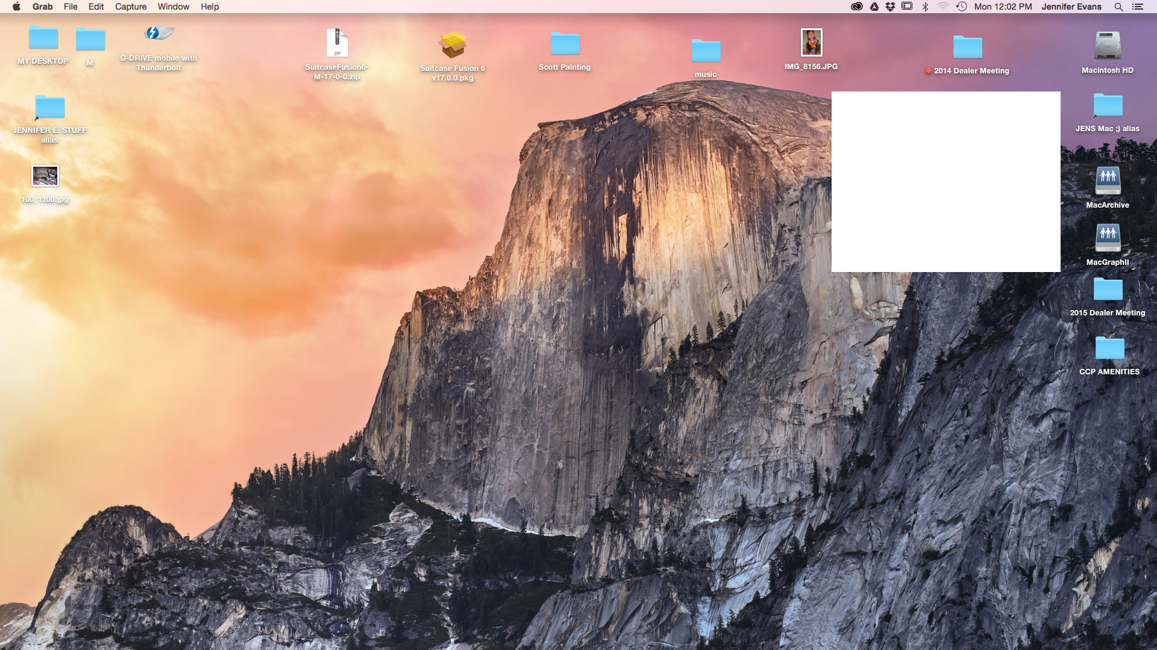The image size is (1157, 650).
Task: Click the Bluetooth status icon
Action: pyautogui.click(x=925, y=7)
